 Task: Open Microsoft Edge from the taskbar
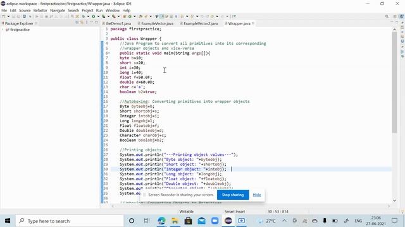click(x=161, y=221)
